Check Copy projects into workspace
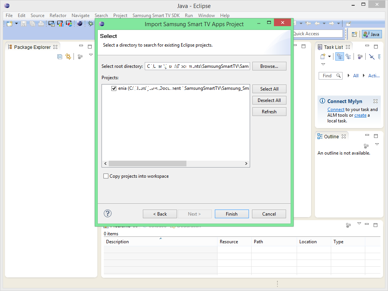This screenshot has height=291, width=388. coord(106,176)
